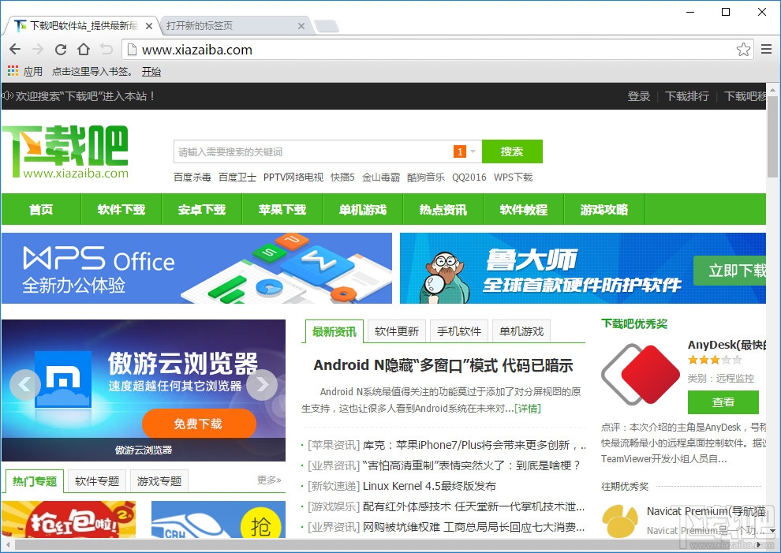The height and width of the screenshot is (553, 781).
Task: Click the AnyDesk star rating
Action: tap(714, 360)
